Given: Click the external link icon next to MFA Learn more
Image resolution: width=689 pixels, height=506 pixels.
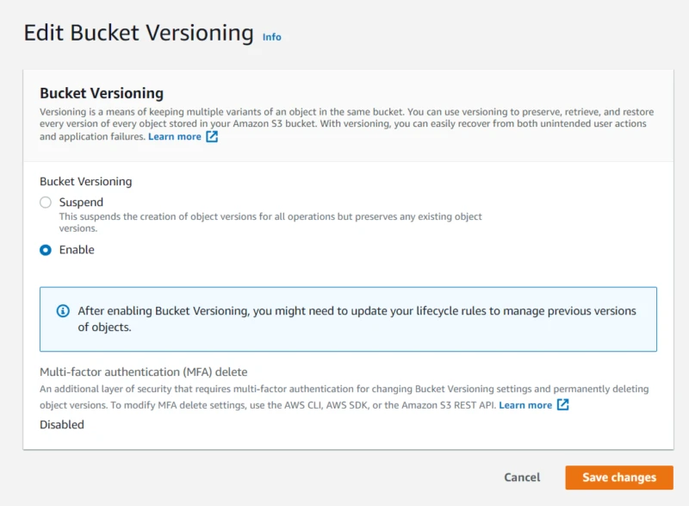Looking at the screenshot, I should [565, 403].
